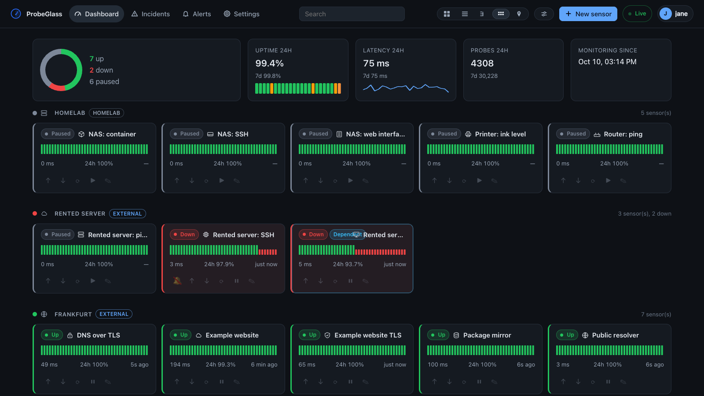This screenshot has width=704, height=396.
Task: Go to the Dashboard tab
Action: [97, 14]
